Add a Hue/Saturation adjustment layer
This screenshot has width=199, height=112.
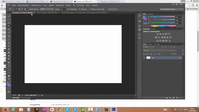156,37
